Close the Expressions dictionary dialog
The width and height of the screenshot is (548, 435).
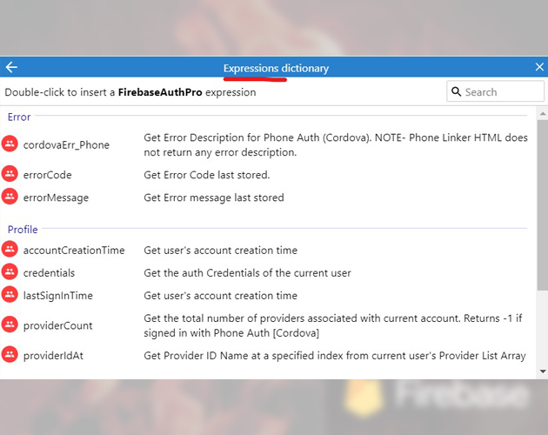[538, 67]
